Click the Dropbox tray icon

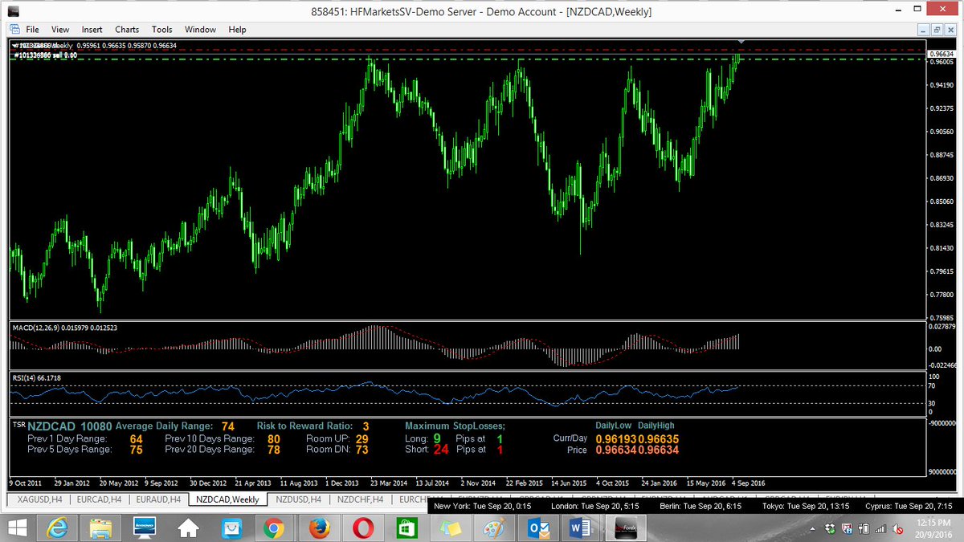click(x=831, y=528)
